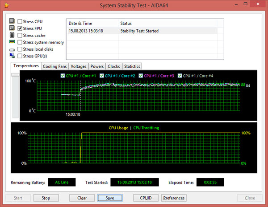Click the Stability Test: Started status text
The image size is (268, 207).
(x=139, y=31)
